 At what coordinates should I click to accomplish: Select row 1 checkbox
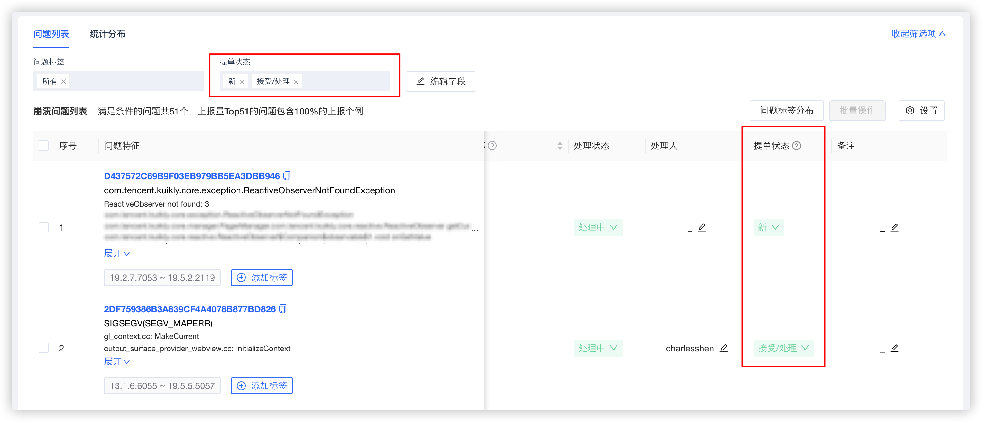pyautogui.click(x=44, y=227)
